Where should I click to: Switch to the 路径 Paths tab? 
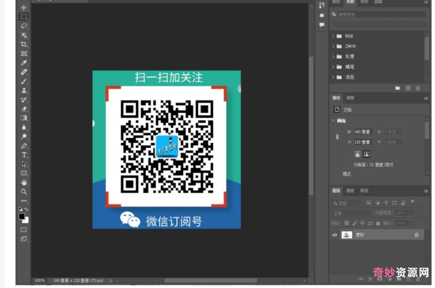(364, 190)
